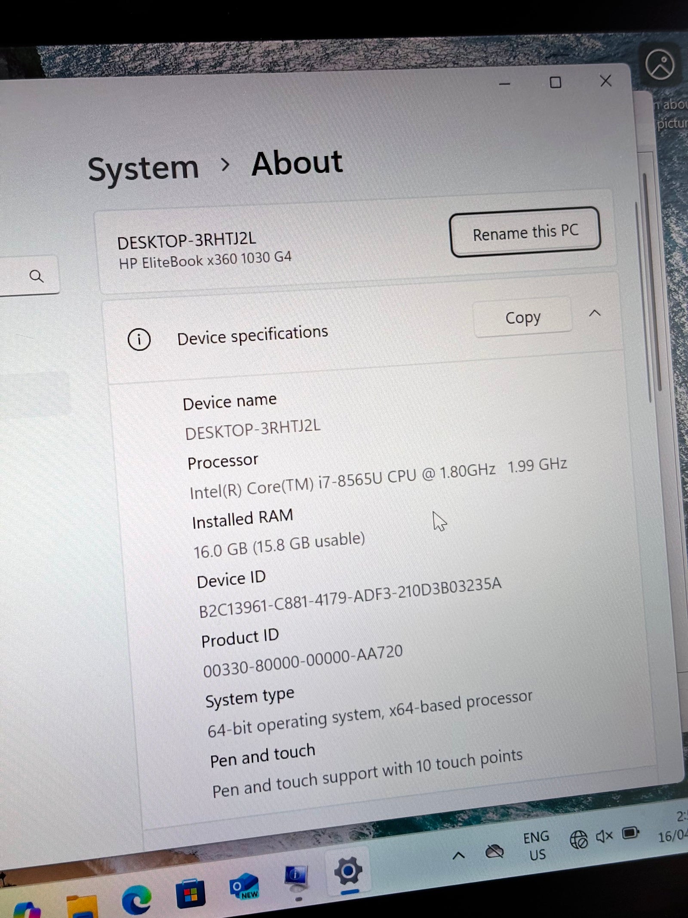Click the desktop spotlight picture icon
Screen dimensions: 688x918
click(660, 65)
